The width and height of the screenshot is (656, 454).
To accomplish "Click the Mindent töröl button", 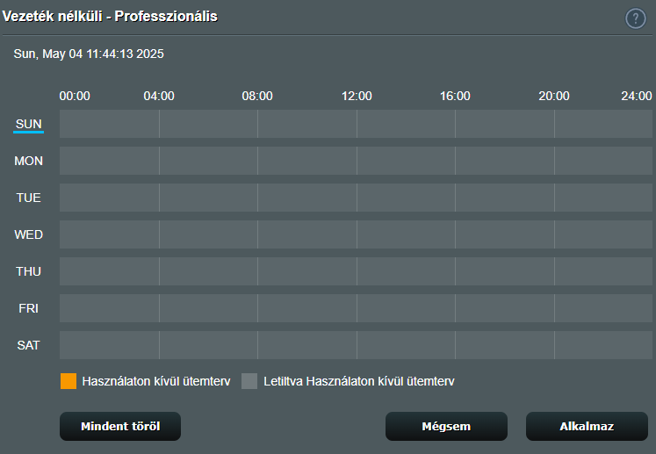I will point(120,426).
